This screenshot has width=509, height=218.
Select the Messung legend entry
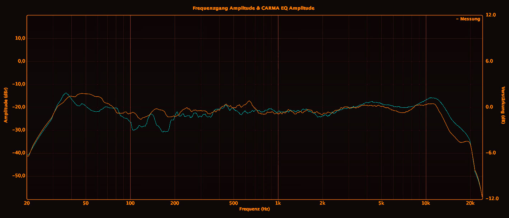(x=468, y=19)
